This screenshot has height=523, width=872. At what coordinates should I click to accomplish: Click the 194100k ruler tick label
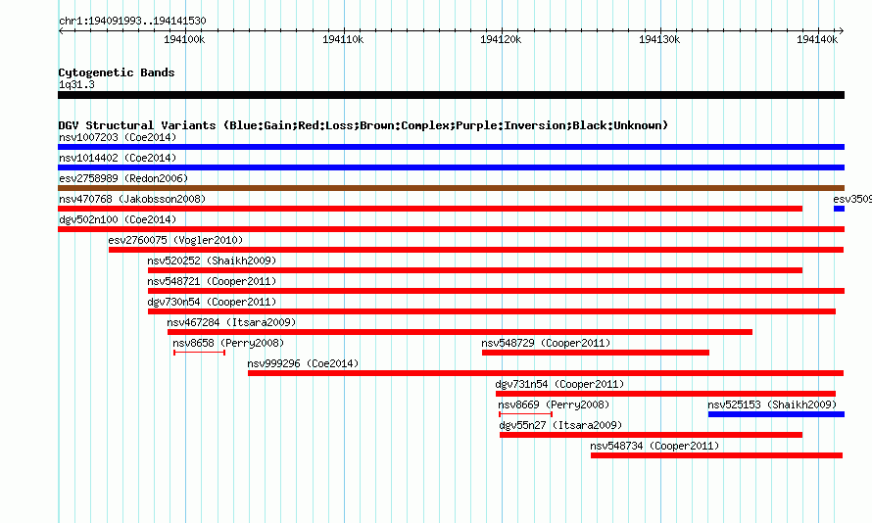click(x=184, y=39)
